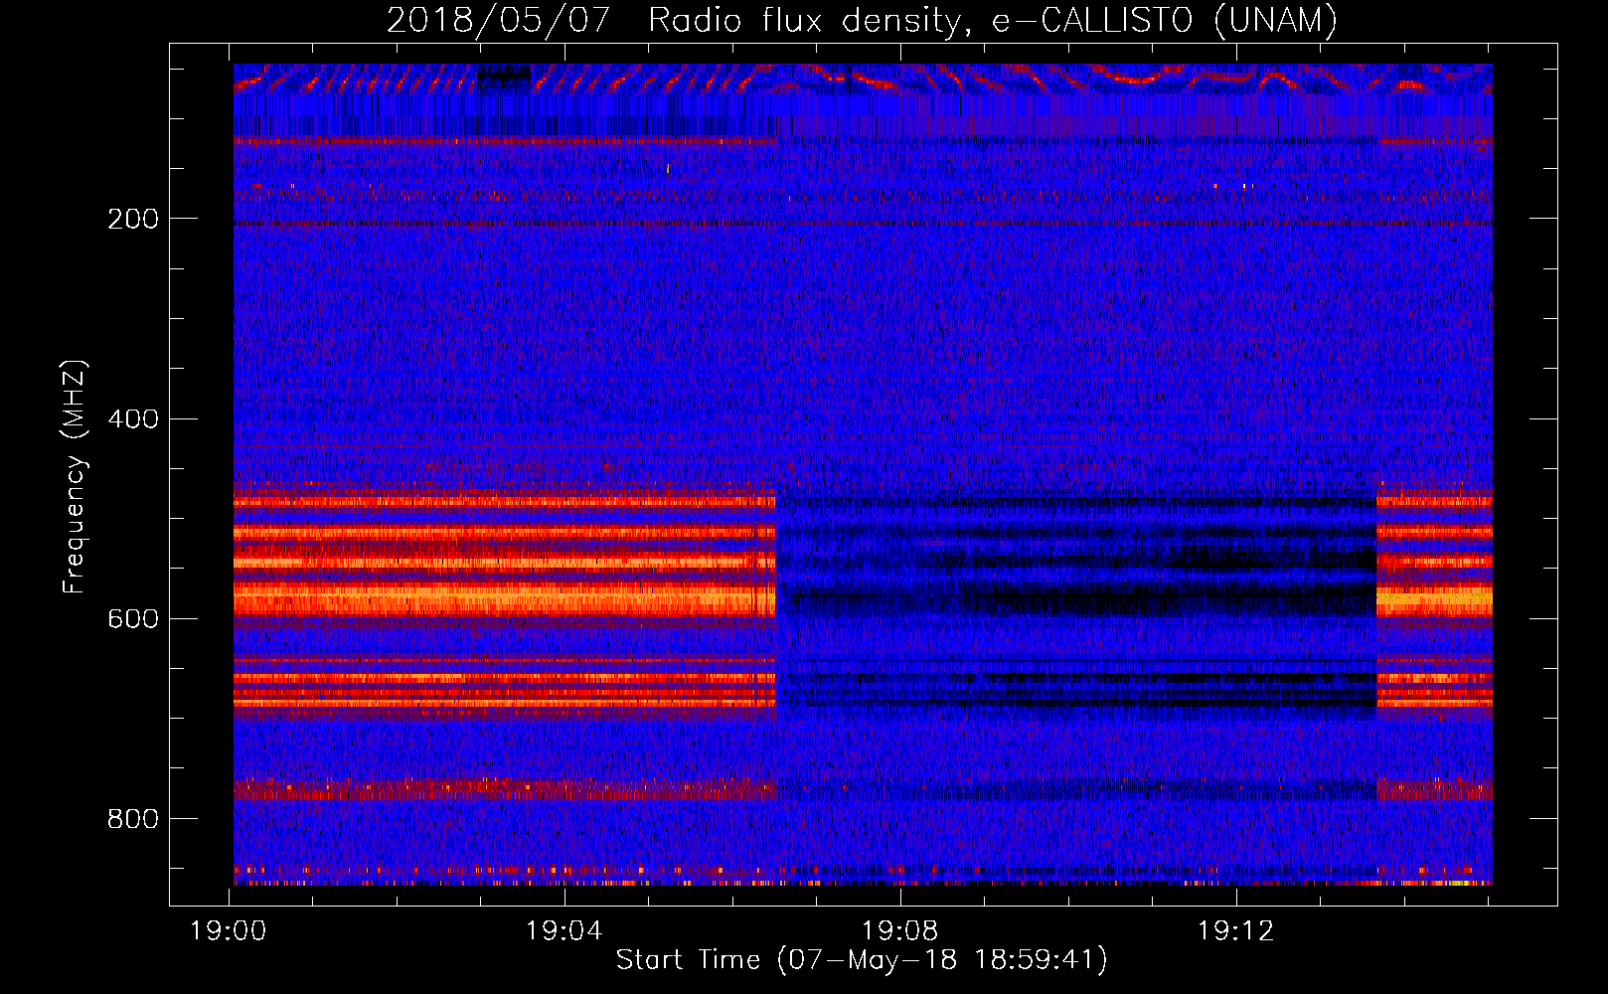The height and width of the screenshot is (994, 1608).
Task: Click the 800 frequency tick label
Action: click(133, 819)
